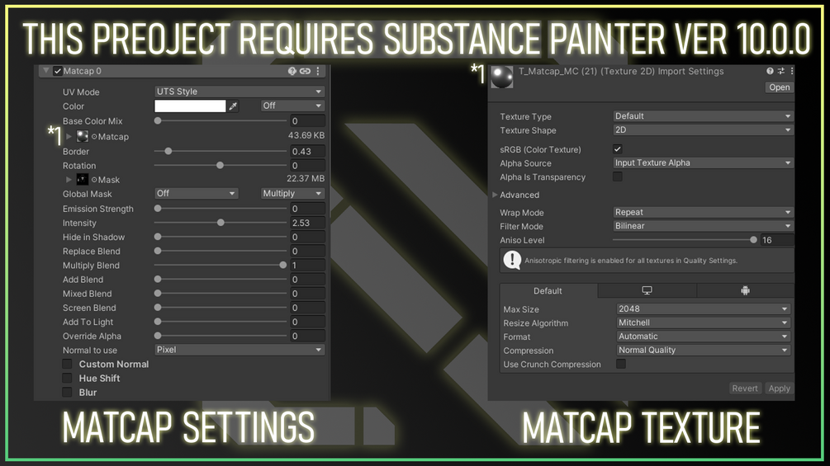Open the Format dropdown
Image resolution: width=830 pixels, height=466 pixels.
704,337
